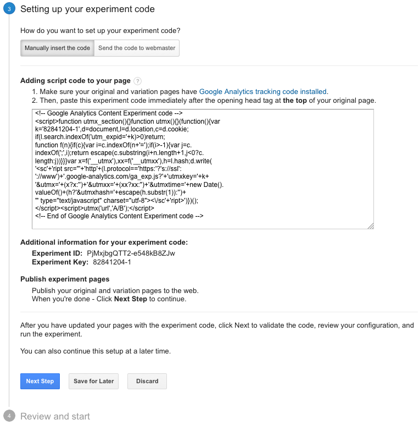Click the step 4 number circle
The height and width of the screenshot is (425, 419).
point(9,416)
